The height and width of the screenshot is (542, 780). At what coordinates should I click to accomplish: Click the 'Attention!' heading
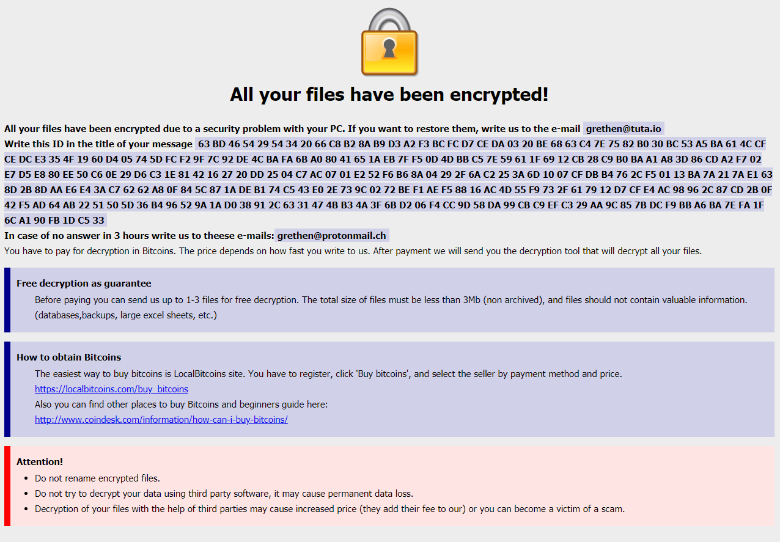click(40, 462)
